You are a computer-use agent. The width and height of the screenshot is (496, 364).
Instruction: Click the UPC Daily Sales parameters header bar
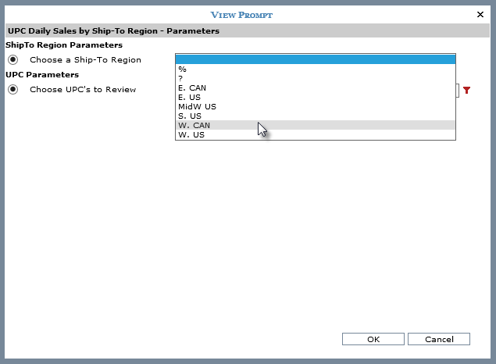point(247,31)
